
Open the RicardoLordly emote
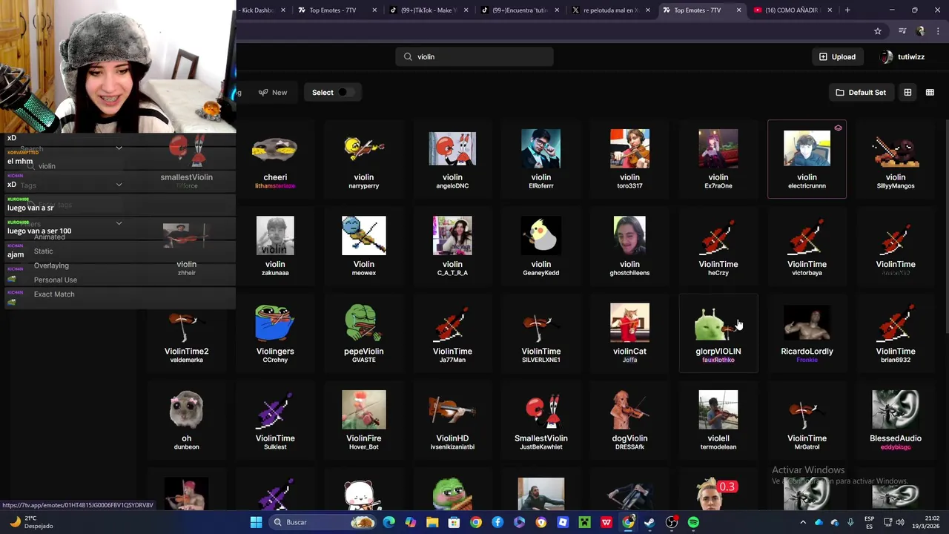[x=807, y=334]
